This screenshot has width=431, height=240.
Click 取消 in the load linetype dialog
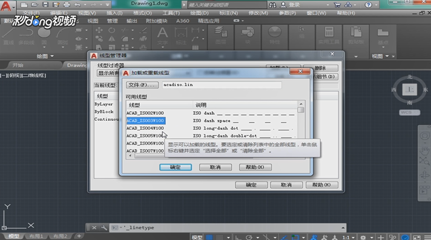tap(215, 167)
